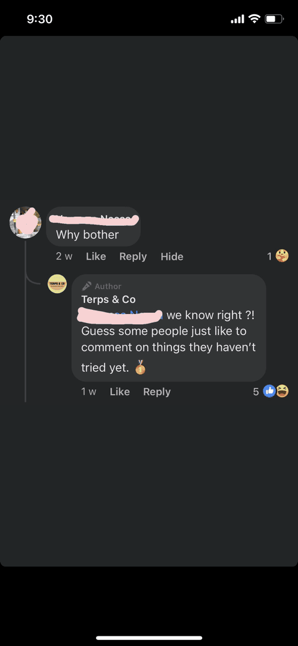Image resolution: width=298 pixels, height=646 pixels.
Task: Tap the Terps & Co name link
Action: pyautogui.click(x=108, y=299)
